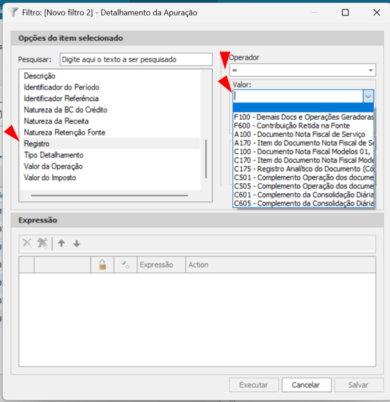Click the field list vertical scrollbar
This screenshot has height=402, width=390.
pos(206,159)
